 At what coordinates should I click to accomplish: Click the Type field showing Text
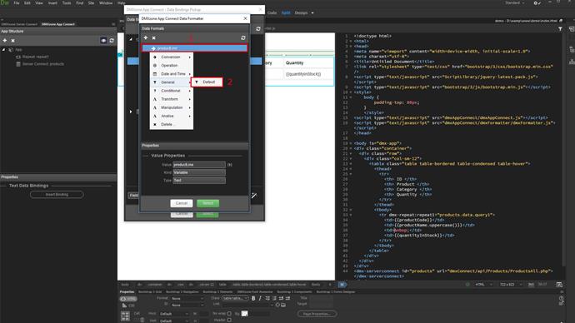click(199, 180)
